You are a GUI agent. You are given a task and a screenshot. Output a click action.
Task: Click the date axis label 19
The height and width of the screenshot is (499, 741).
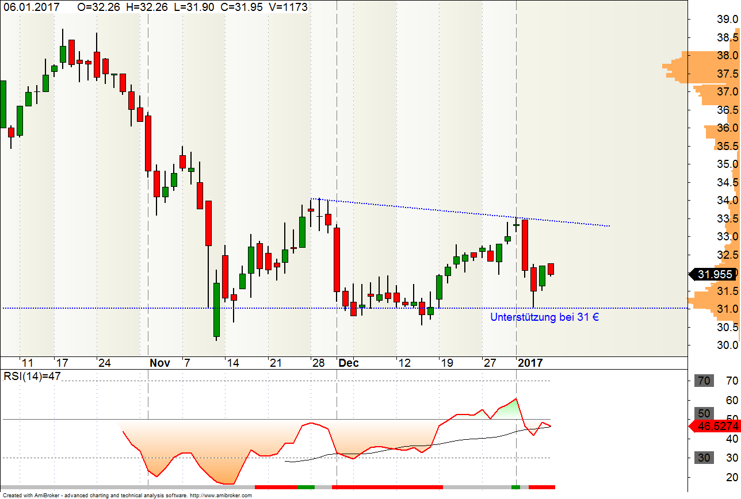[446, 363]
